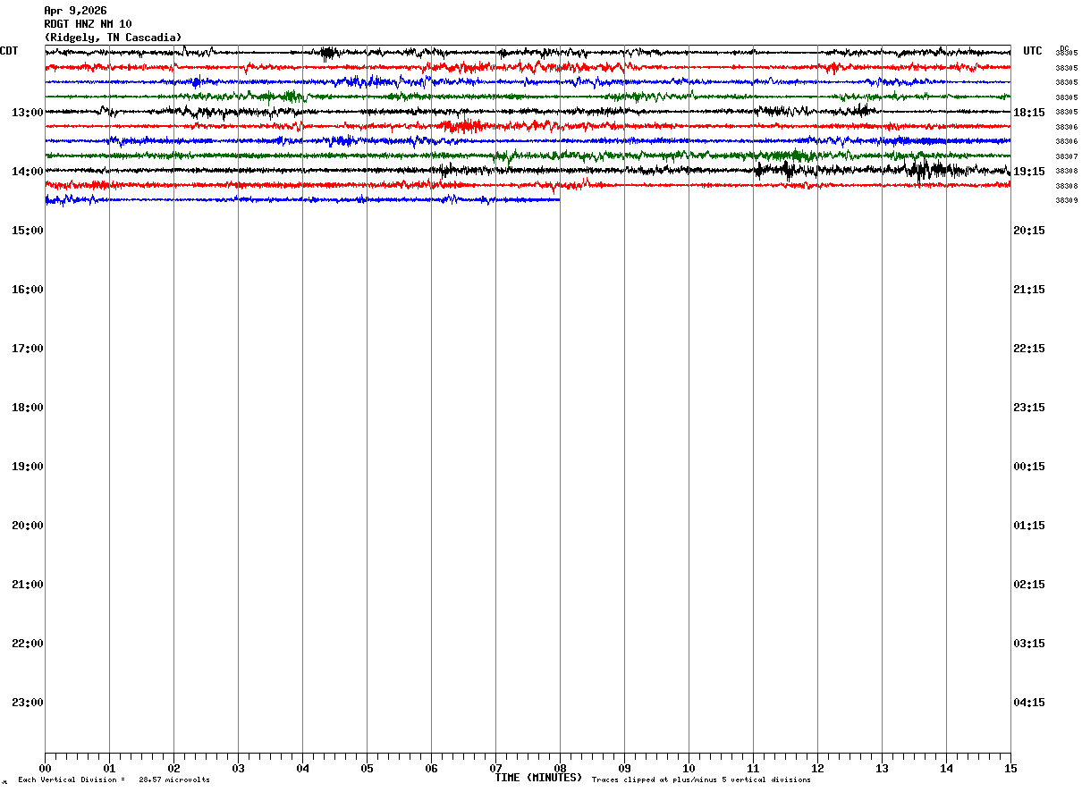This screenshot has width=1082, height=792.
Task: Click the black seismic trace on the 14:00 row
Action: coord(528,170)
